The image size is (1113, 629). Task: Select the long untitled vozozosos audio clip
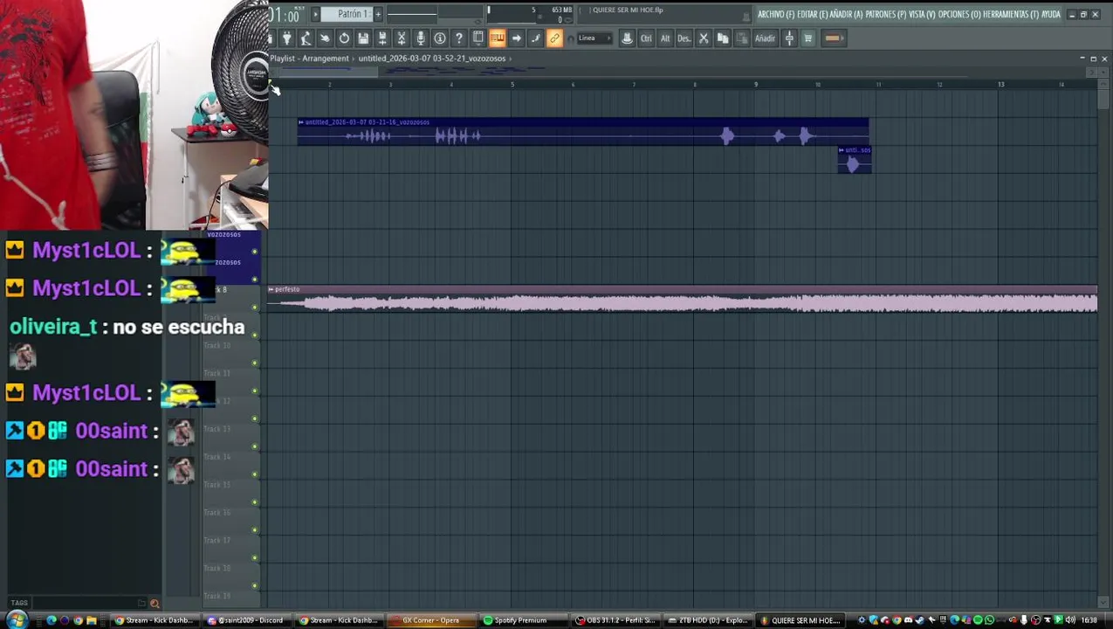pyautogui.click(x=582, y=132)
